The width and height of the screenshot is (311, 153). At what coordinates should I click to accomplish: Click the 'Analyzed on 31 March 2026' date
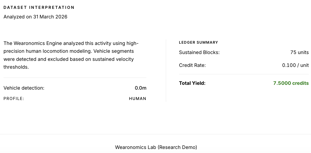tap(35, 17)
